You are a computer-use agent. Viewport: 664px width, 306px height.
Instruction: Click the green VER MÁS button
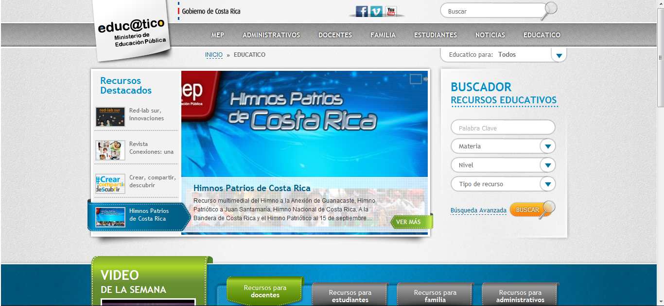(x=411, y=222)
